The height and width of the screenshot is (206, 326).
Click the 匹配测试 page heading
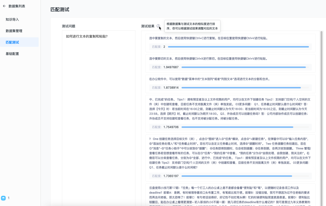pyautogui.click(x=60, y=9)
